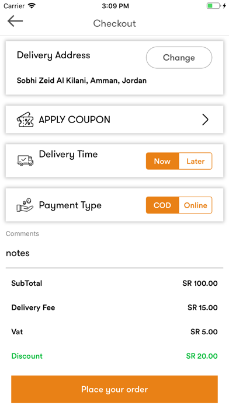The image size is (229, 406).
Task: Tap the hand with coins payment icon
Action: [x=25, y=205]
